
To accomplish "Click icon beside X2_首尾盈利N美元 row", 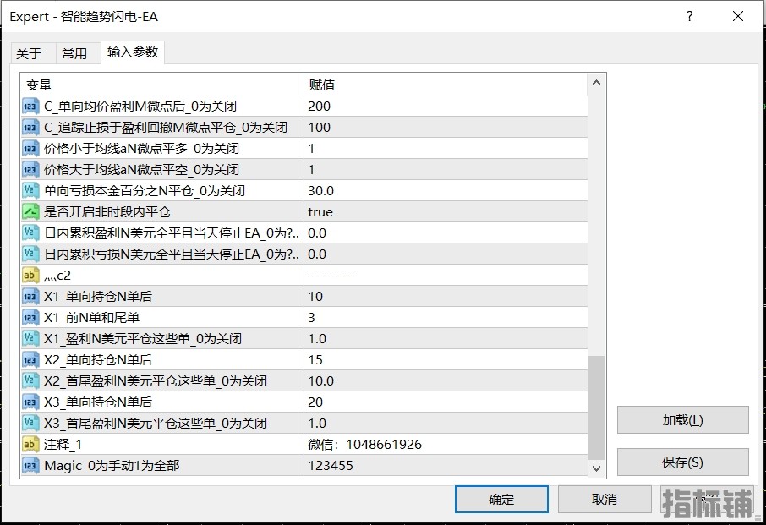I will tap(30, 381).
